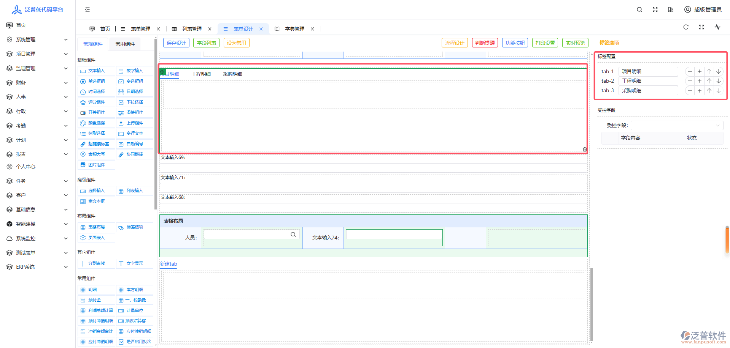Viewport: 730px width, 348px height.
Task: Click the 保存设计 button
Action: coord(176,43)
